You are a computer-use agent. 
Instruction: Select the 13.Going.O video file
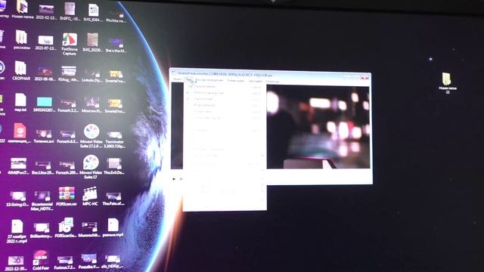pyautogui.click(x=17, y=199)
